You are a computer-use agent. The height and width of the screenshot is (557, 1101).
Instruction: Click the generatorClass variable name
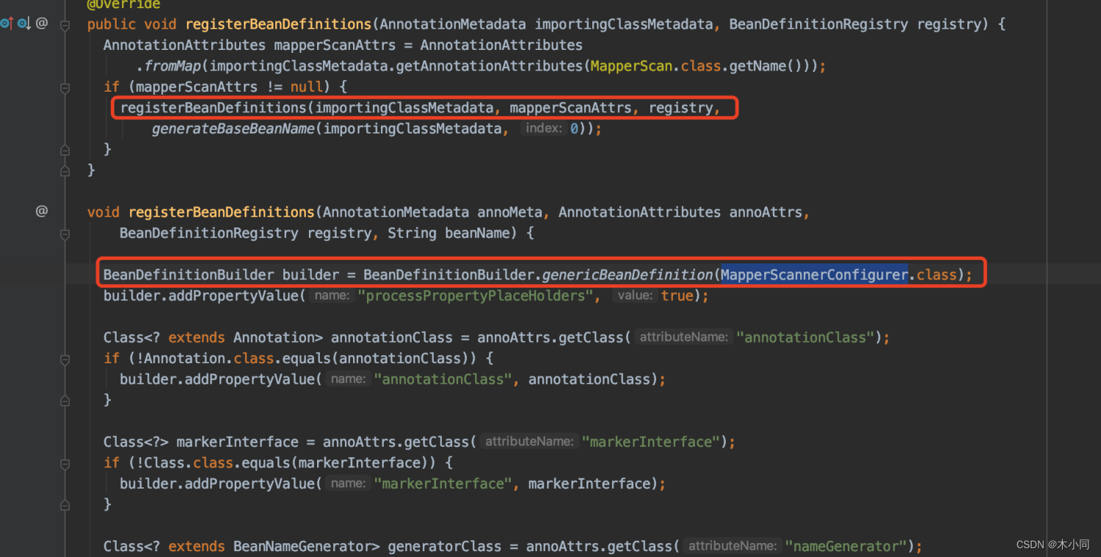444,546
